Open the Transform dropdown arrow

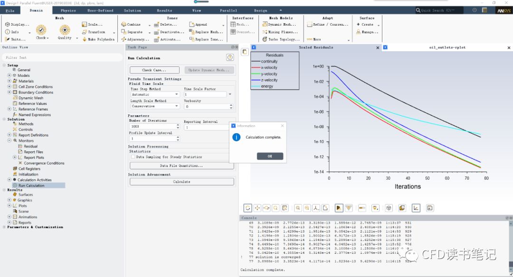pos(114,32)
